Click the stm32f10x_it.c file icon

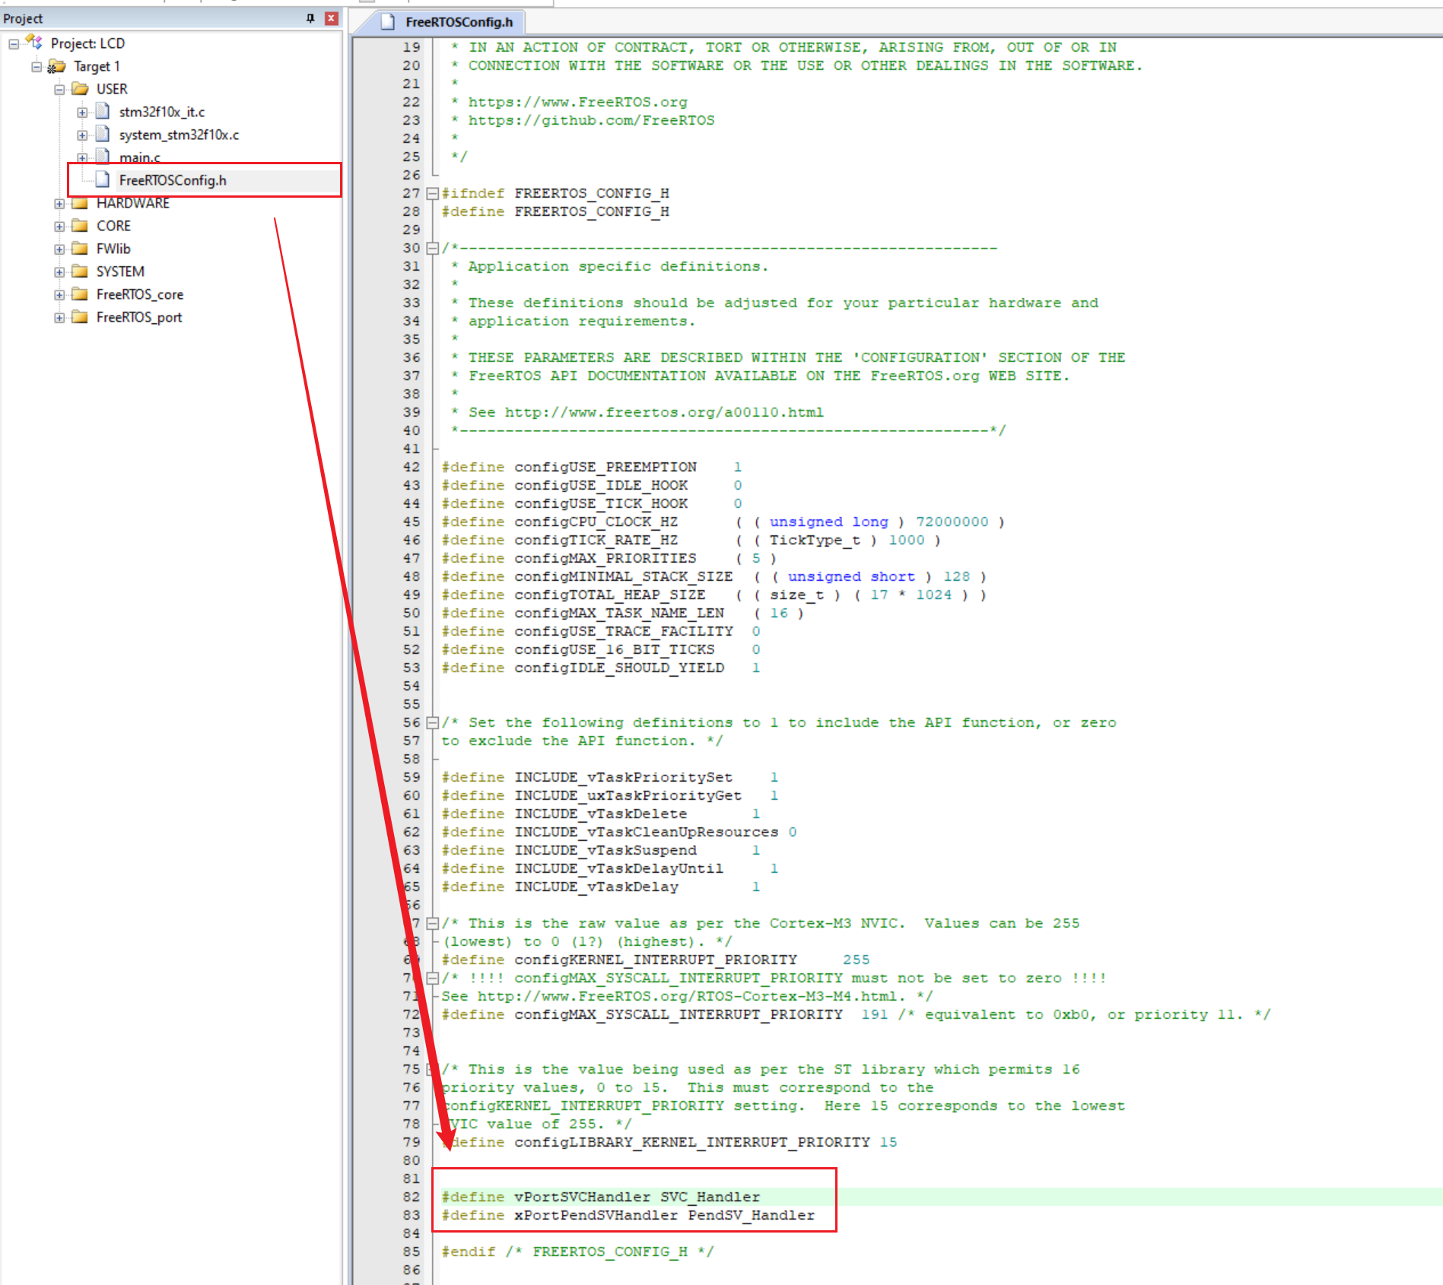point(103,112)
